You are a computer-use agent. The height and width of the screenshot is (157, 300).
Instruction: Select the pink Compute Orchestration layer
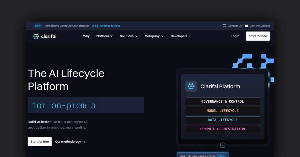tap(222, 129)
